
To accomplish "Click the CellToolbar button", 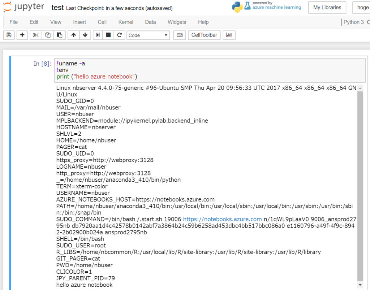I will 204,35.
